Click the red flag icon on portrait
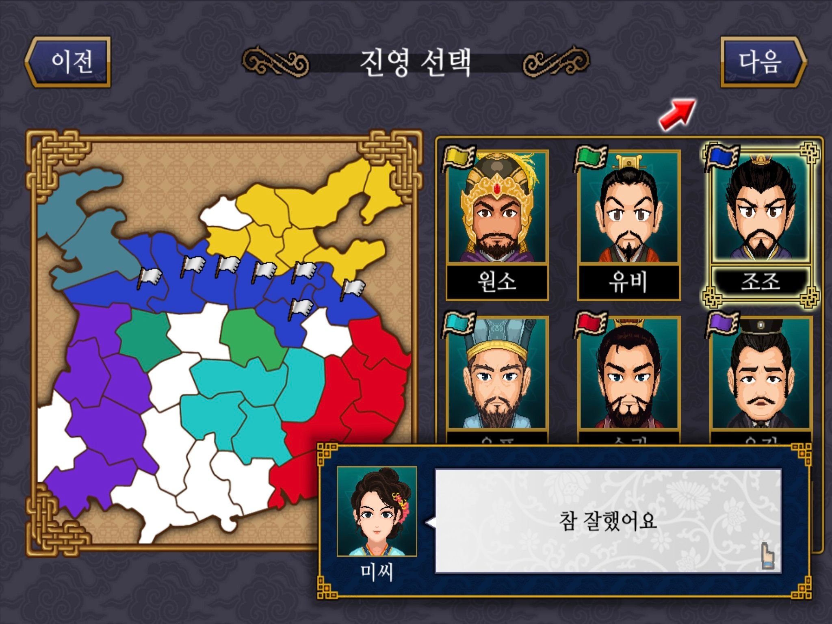832x624 pixels. click(x=590, y=324)
